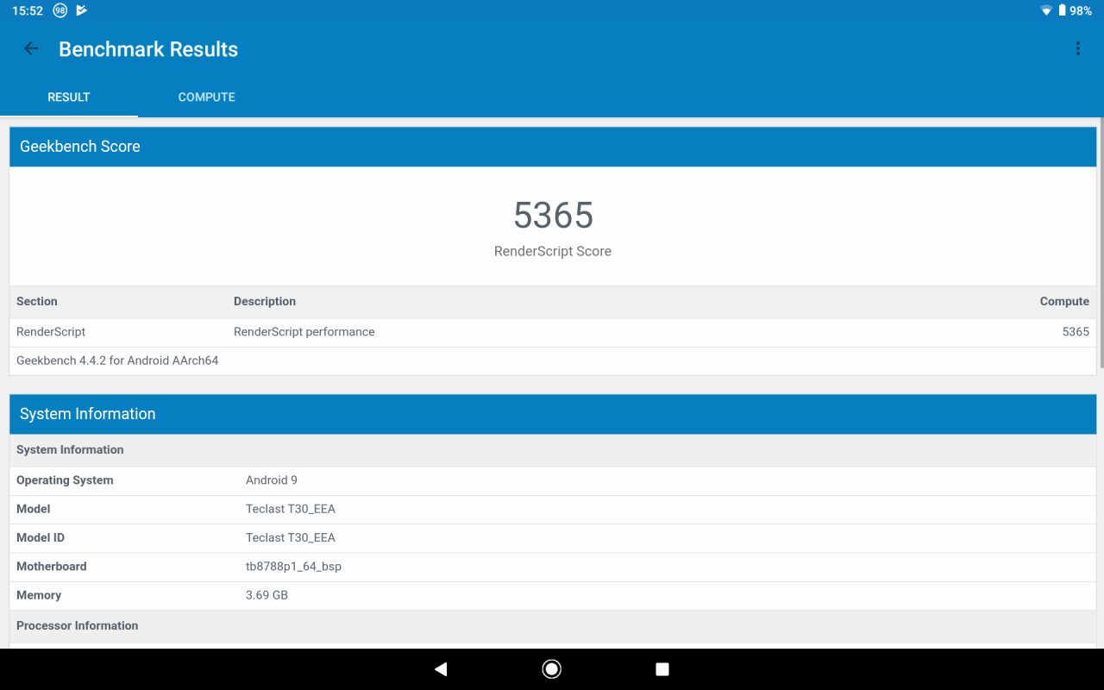The image size is (1104, 690).
Task: Select Teclast T30_EEA in Model ID row
Action: point(291,538)
